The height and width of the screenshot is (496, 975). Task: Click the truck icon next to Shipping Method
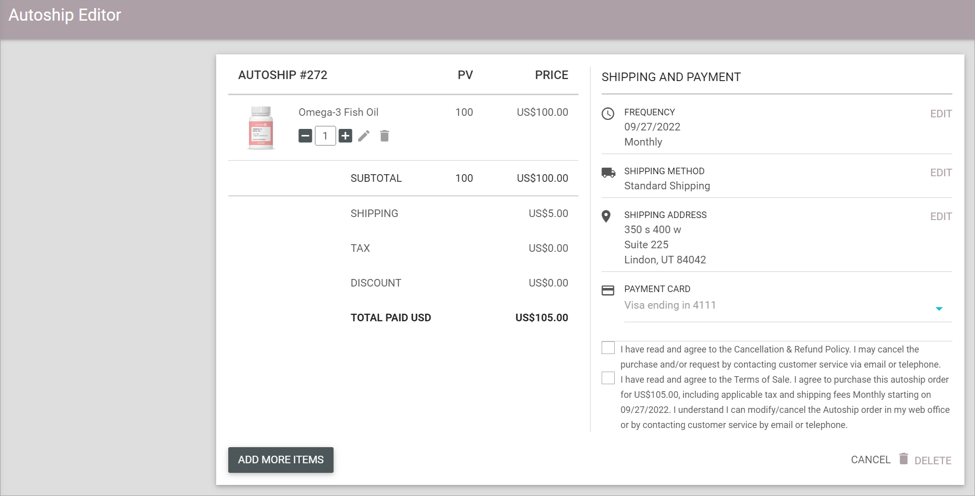[x=608, y=173]
